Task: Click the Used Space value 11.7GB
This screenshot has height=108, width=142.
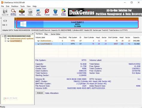Action: pos(83,66)
